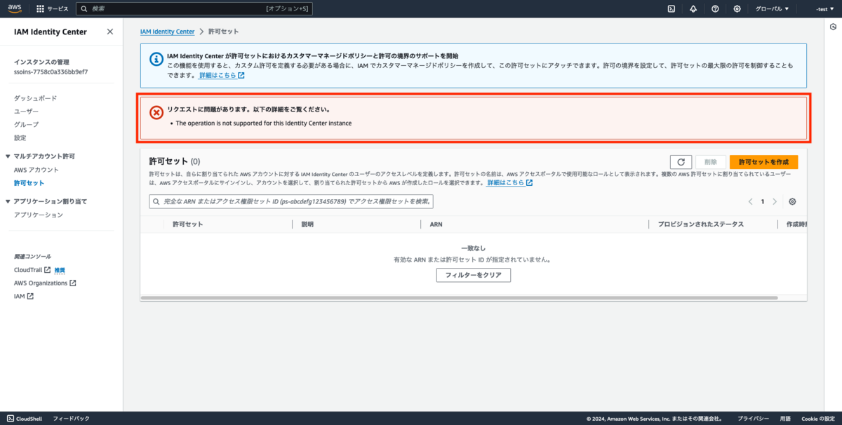Open ダッシュボード in the sidebar
The width and height of the screenshot is (842, 425).
click(x=35, y=98)
